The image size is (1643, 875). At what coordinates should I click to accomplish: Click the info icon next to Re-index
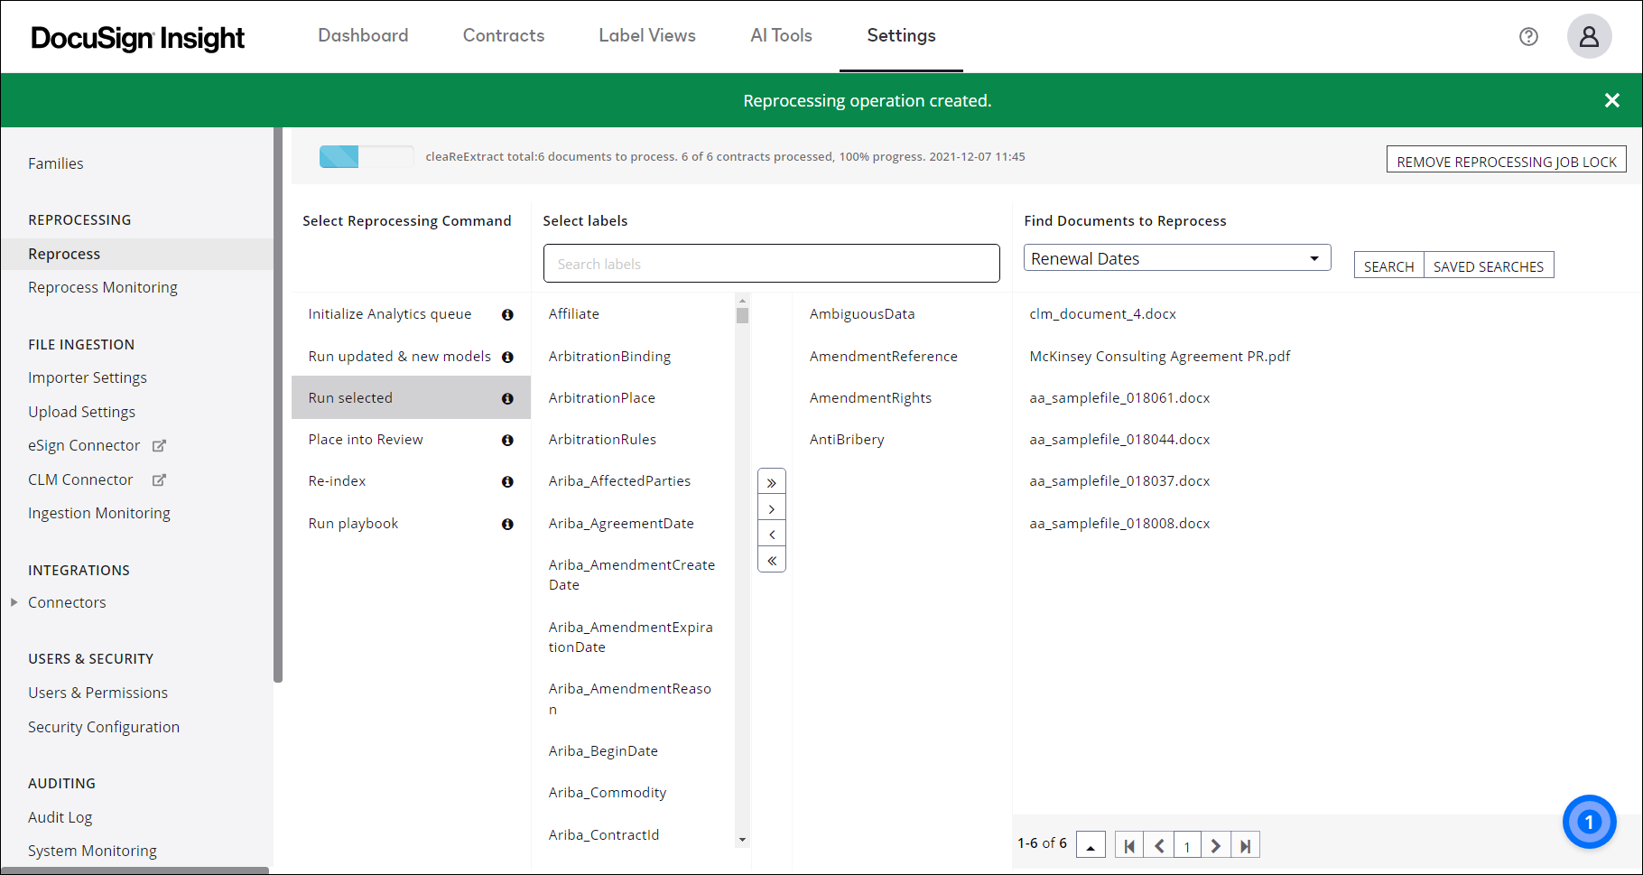(x=508, y=481)
